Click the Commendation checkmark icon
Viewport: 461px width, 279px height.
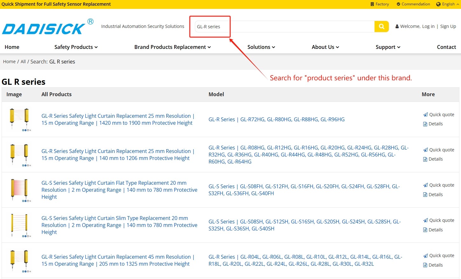398,4
